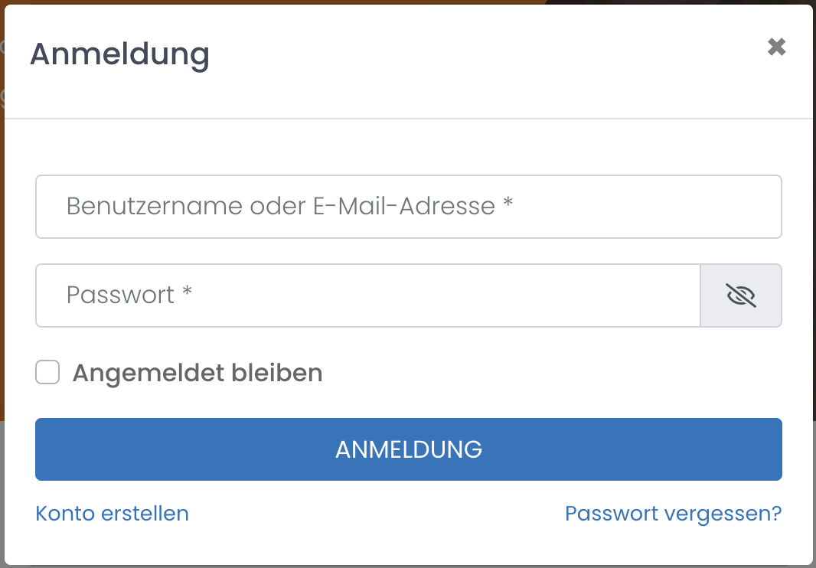816x568 pixels.
Task: Click the "Angemeldet bleiben" label text
Action: point(197,373)
